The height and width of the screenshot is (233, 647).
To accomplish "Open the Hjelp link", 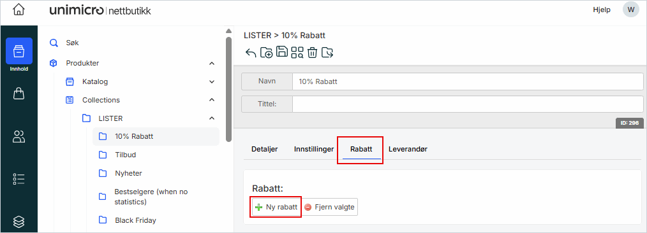I will point(602,10).
